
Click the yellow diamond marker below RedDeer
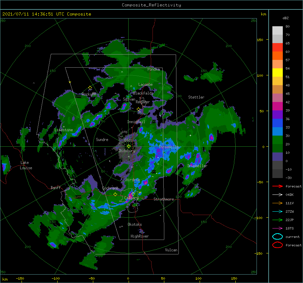139,109
